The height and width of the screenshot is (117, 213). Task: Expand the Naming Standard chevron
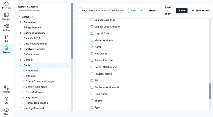coord(21,108)
